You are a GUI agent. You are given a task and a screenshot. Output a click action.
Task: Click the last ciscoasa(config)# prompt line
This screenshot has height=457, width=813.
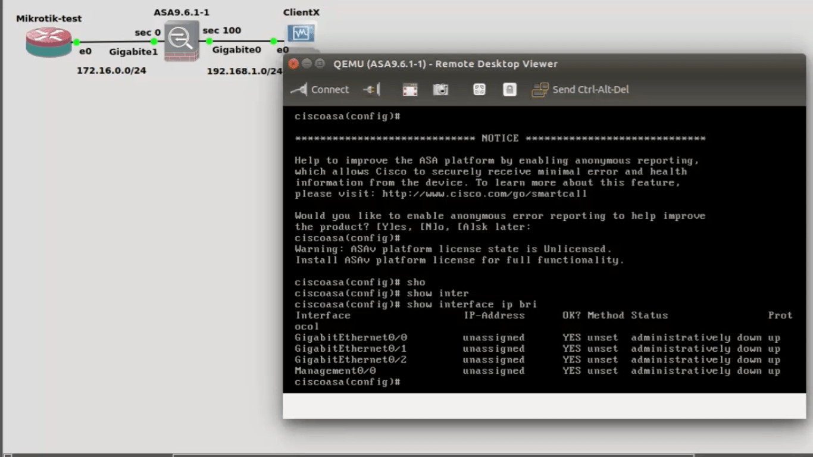click(348, 381)
